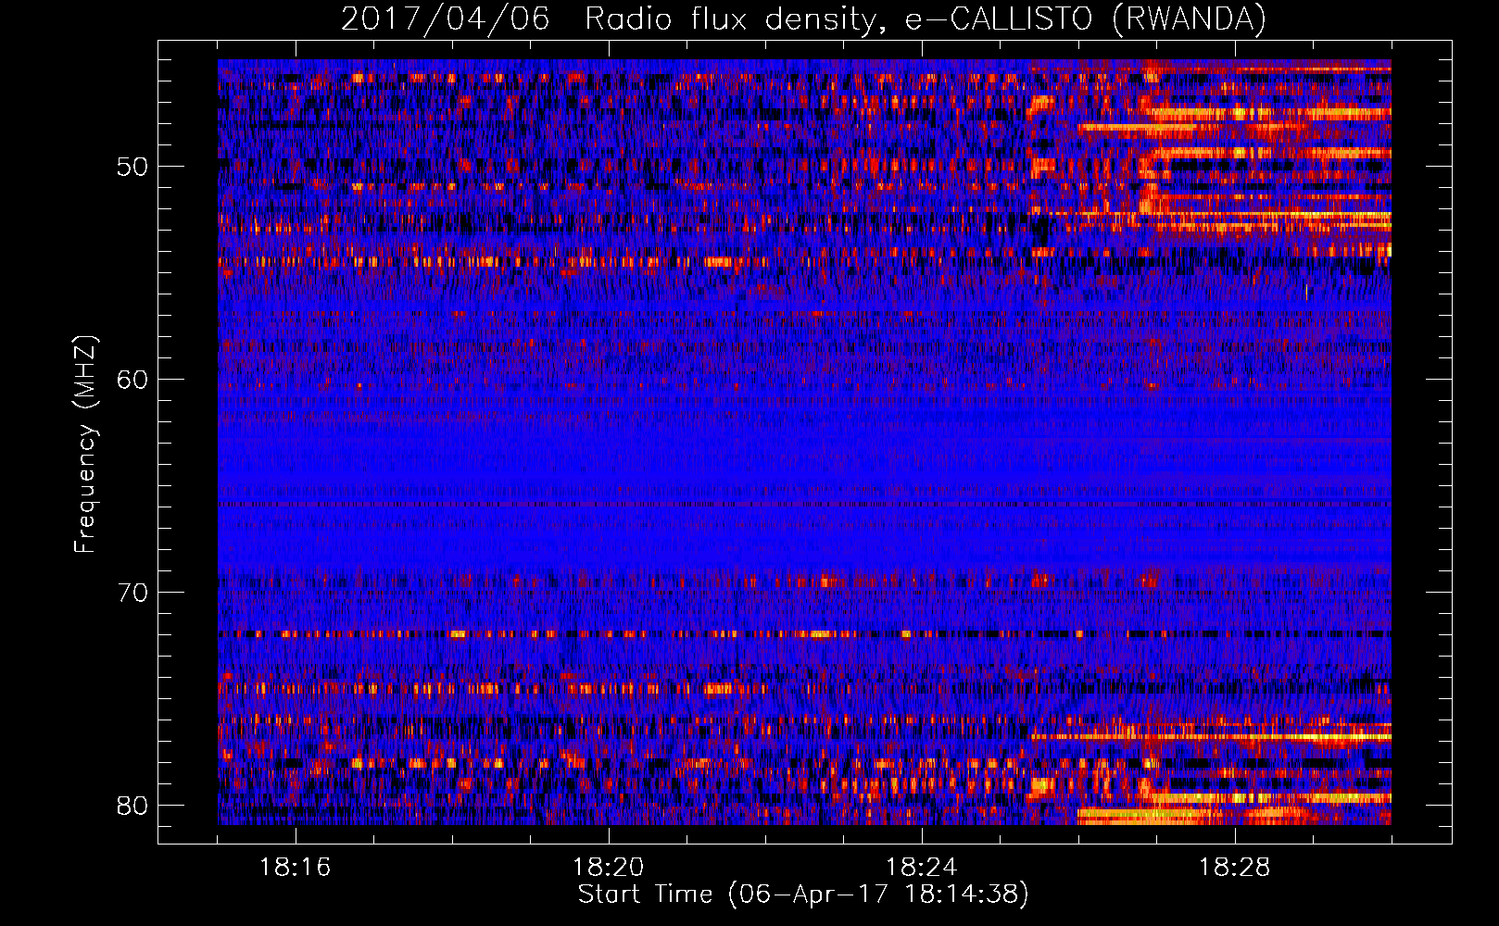Click the 'Start Time (06-Apr-17 18:14:38)' label
The width and height of the screenshot is (1499, 926).
[803, 895]
